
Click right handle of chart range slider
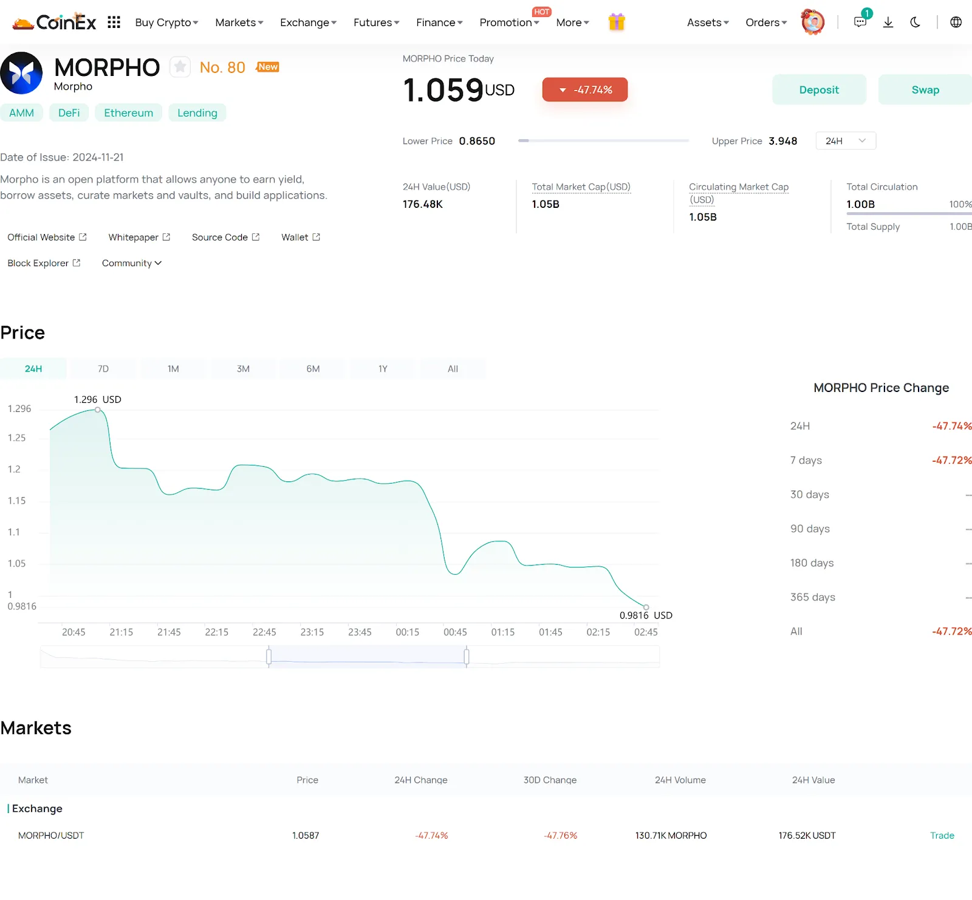(x=467, y=656)
